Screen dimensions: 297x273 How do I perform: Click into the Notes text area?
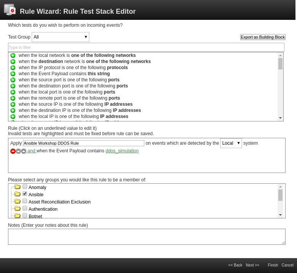(x=147, y=237)
